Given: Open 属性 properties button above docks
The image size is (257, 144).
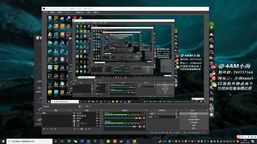Looking at the screenshot, I should (81, 107).
